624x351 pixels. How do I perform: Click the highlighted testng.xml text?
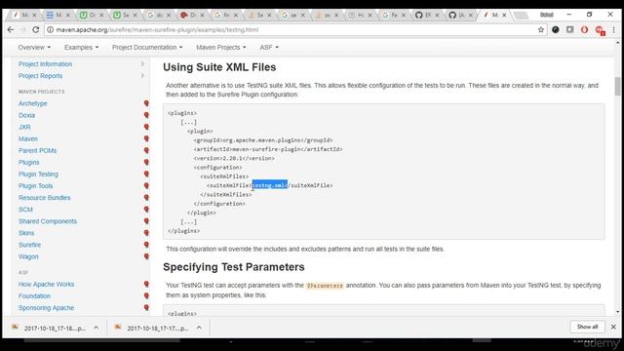coord(270,185)
